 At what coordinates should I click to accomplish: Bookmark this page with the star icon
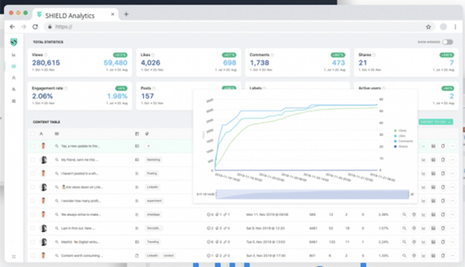428,27
